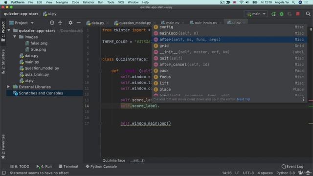This screenshot has width=313, height=176.
Task: Choose focus from the completion list
Action: (x=229, y=77)
